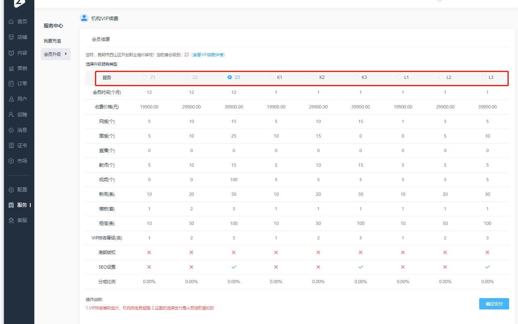Click the 底部版权 red cross under K2
The width and height of the screenshot is (518, 324).
click(x=318, y=252)
